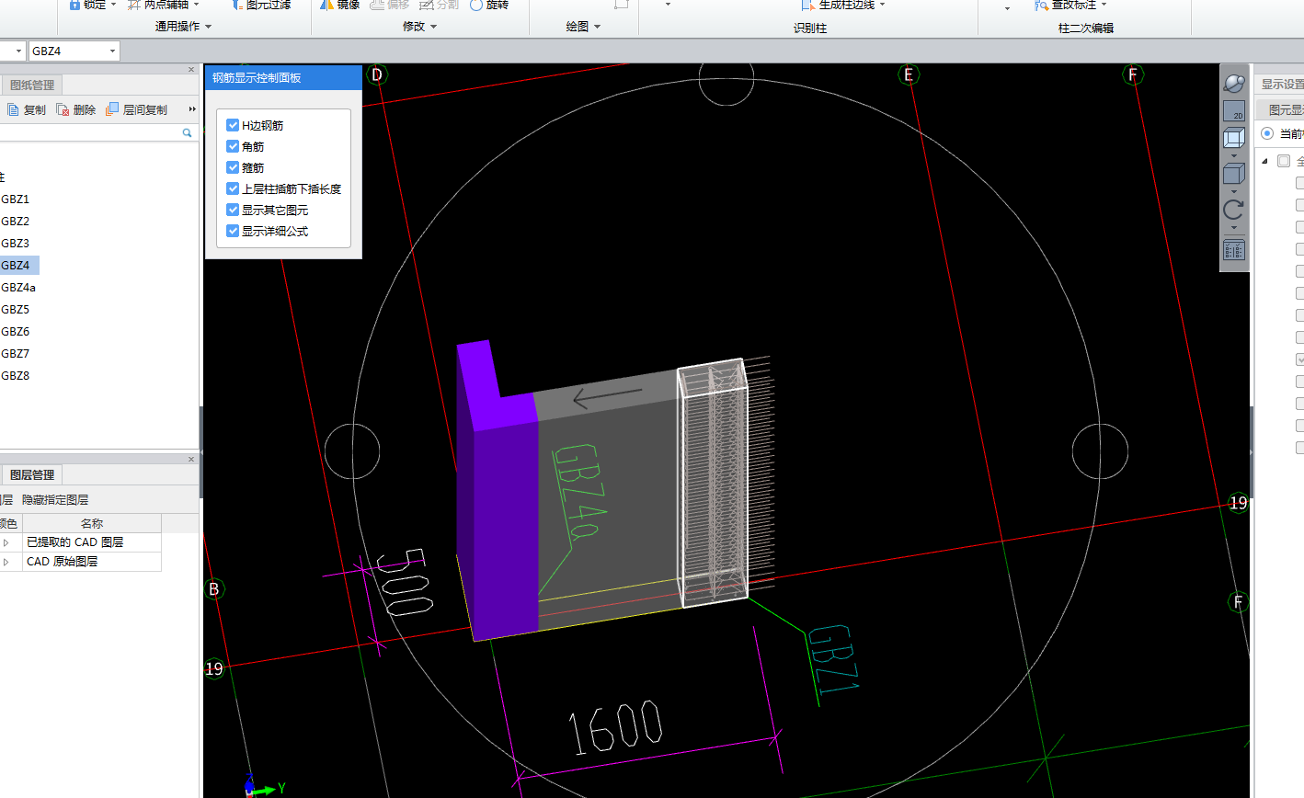
Task: Check the top-level checkbox in display tree
Action: click(x=1284, y=161)
